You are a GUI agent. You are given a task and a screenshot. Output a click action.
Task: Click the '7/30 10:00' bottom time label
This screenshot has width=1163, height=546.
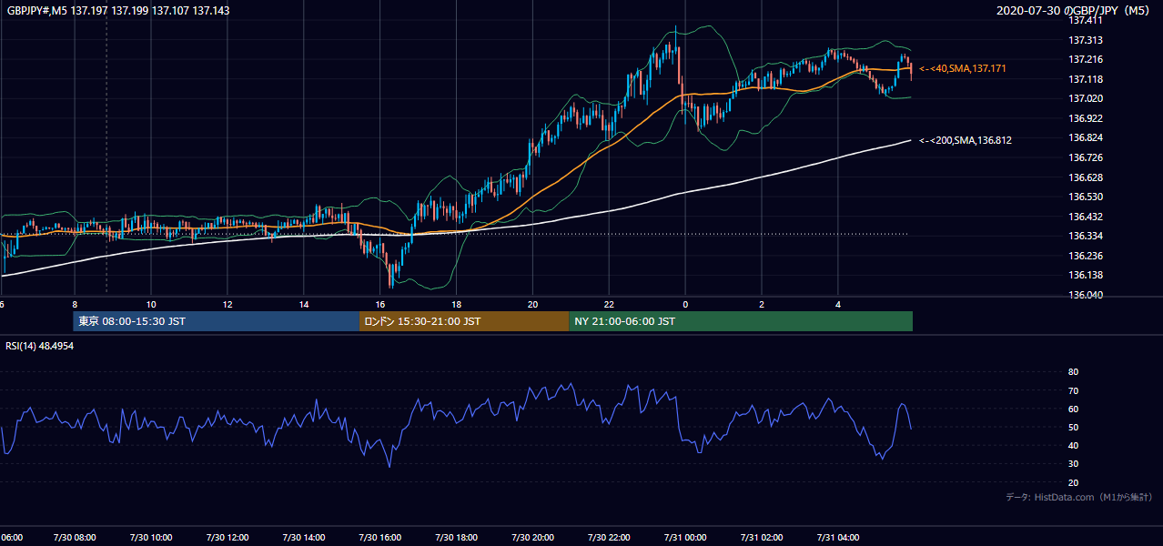click(x=151, y=538)
